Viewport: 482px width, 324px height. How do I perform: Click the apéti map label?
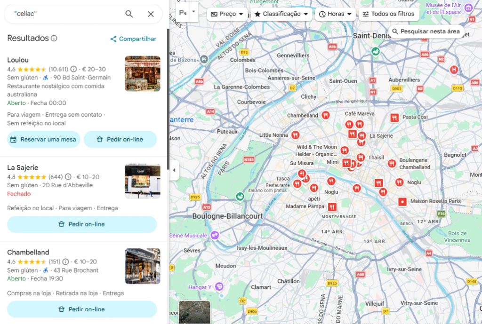(x=314, y=199)
